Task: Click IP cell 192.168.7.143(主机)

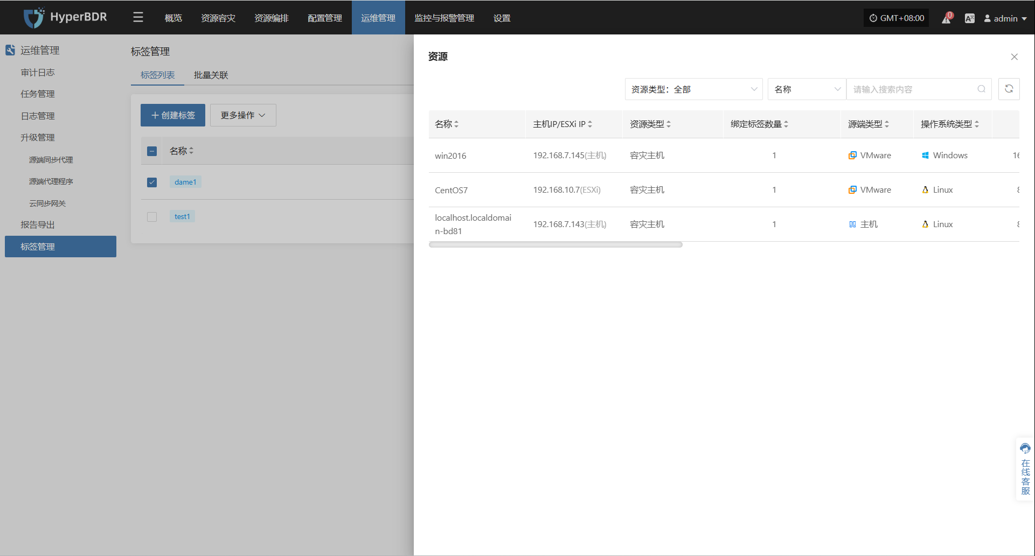Action: pyautogui.click(x=569, y=224)
